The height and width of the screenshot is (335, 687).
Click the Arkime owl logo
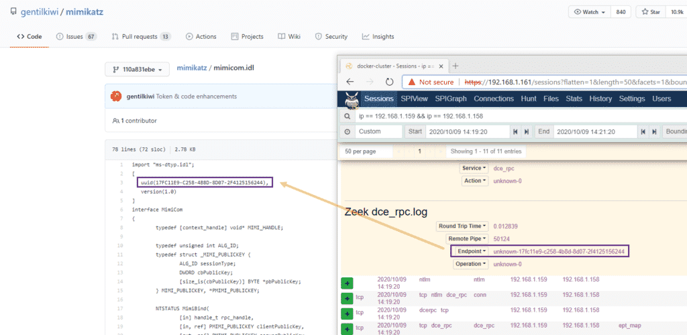pyautogui.click(x=350, y=99)
